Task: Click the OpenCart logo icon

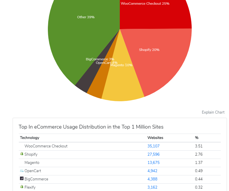Action: (22, 171)
